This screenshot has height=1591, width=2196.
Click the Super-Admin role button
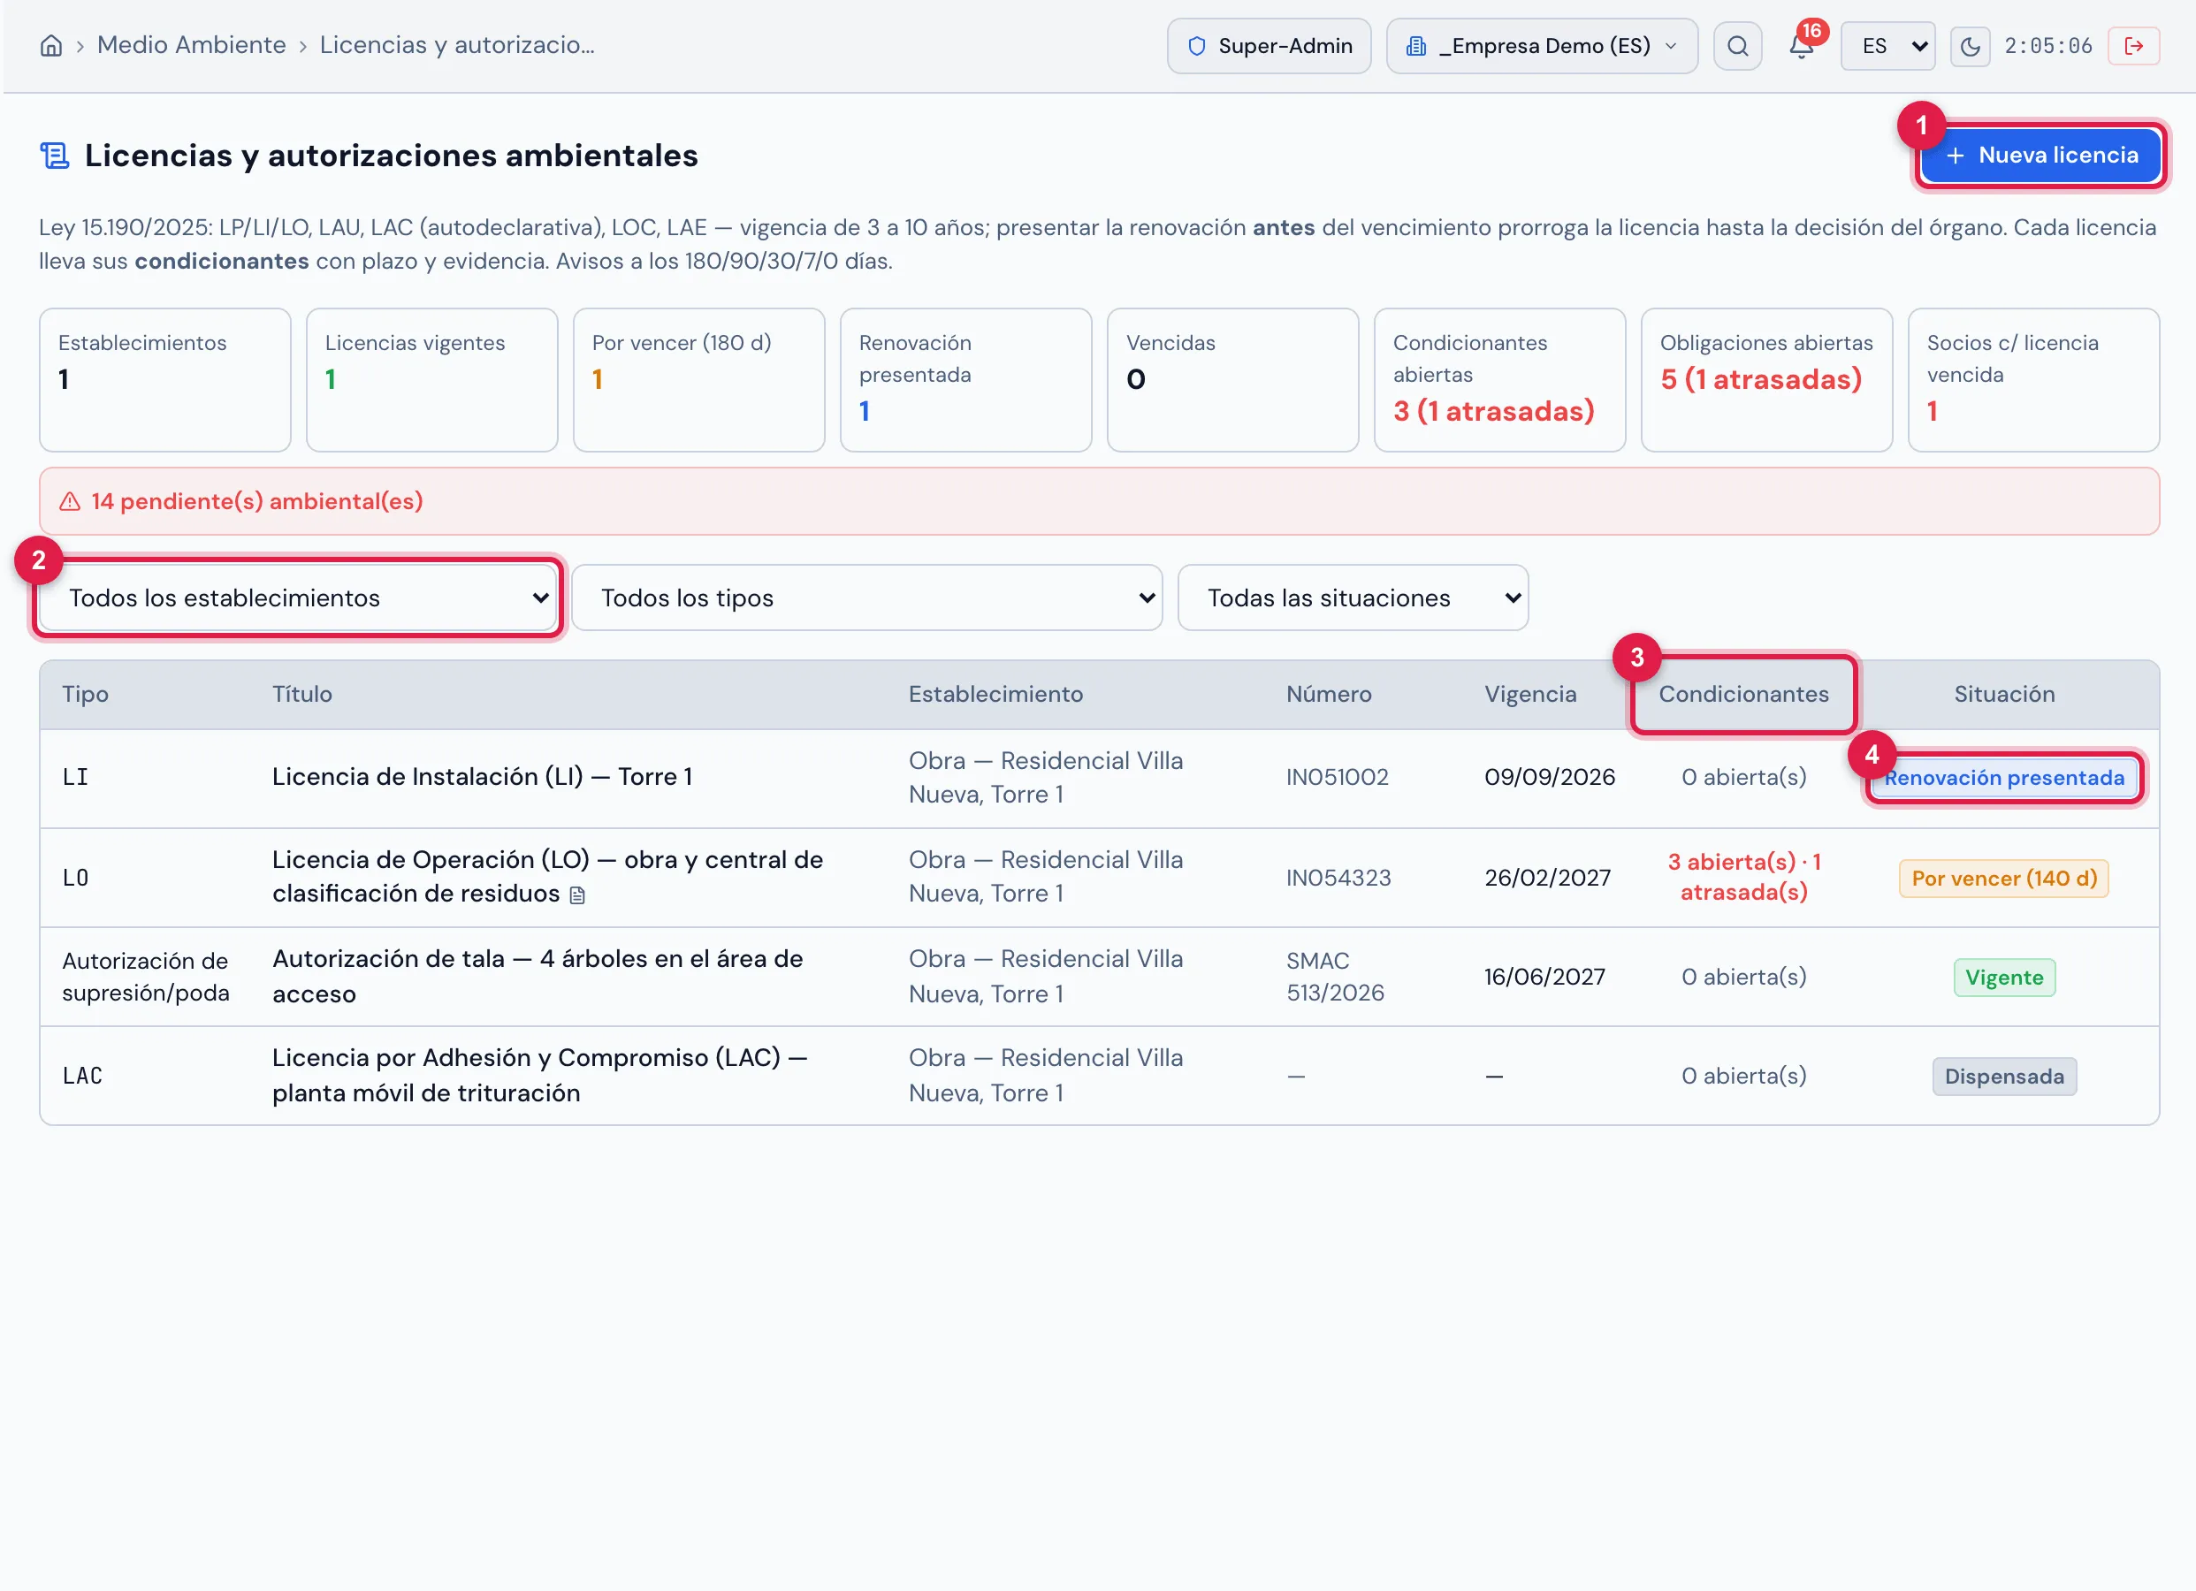point(1269,45)
